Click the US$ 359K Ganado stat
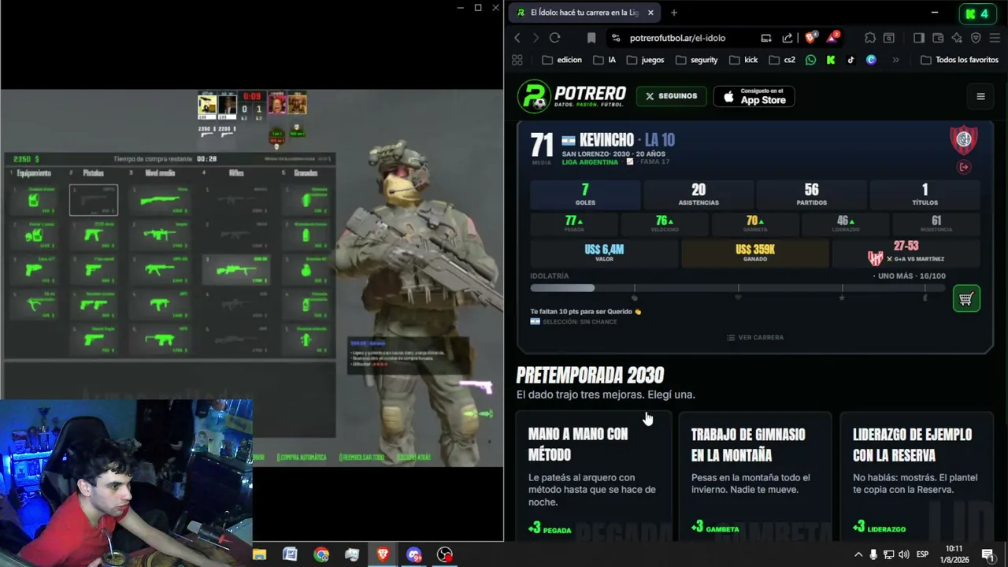The image size is (1008, 567). [755, 253]
